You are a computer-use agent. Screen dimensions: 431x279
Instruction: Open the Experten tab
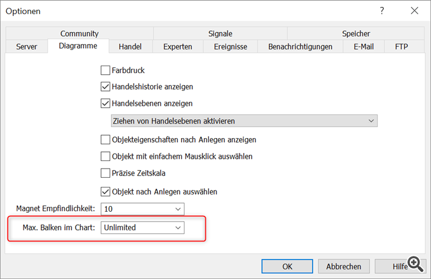coord(178,47)
